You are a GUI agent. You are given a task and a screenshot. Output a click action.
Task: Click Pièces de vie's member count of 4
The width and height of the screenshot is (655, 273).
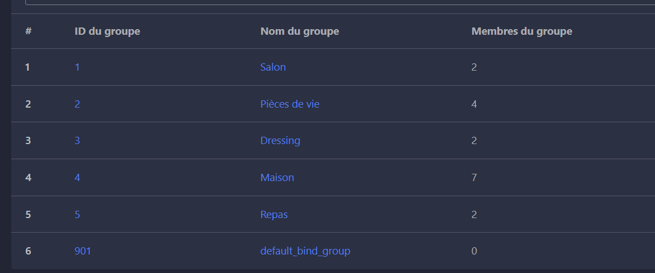[x=474, y=104]
